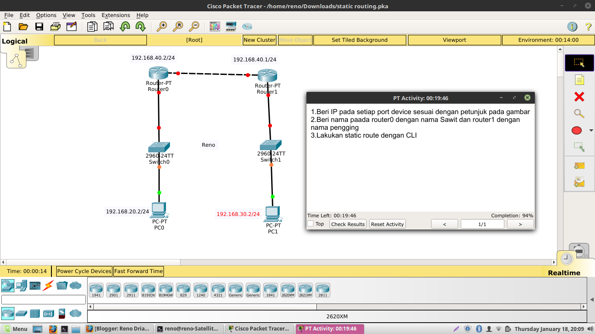Click the Check Results button
Screen dimensions: 595x334
tap(347, 224)
